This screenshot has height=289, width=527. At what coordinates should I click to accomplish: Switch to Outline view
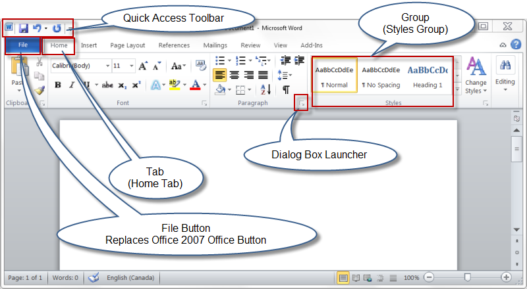point(381,278)
